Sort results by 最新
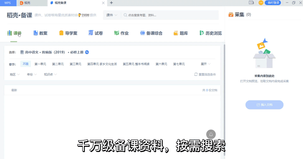The height and width of the screenshot is (159, 303). [x=14, y=90]
